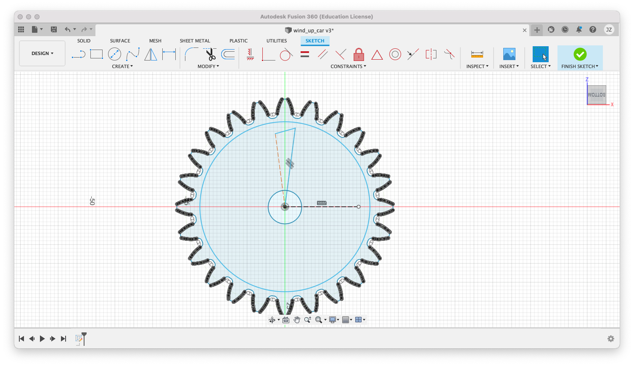Image resolution: width=634 pixels, height=366 pixels.
Task: Apply the Symmetry constraint
Action: (431, 54)
